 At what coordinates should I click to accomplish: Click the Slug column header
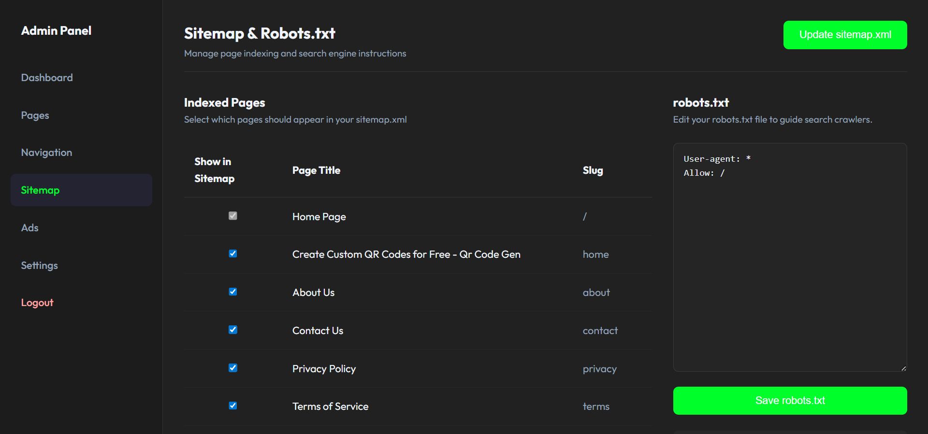[593, 170]
